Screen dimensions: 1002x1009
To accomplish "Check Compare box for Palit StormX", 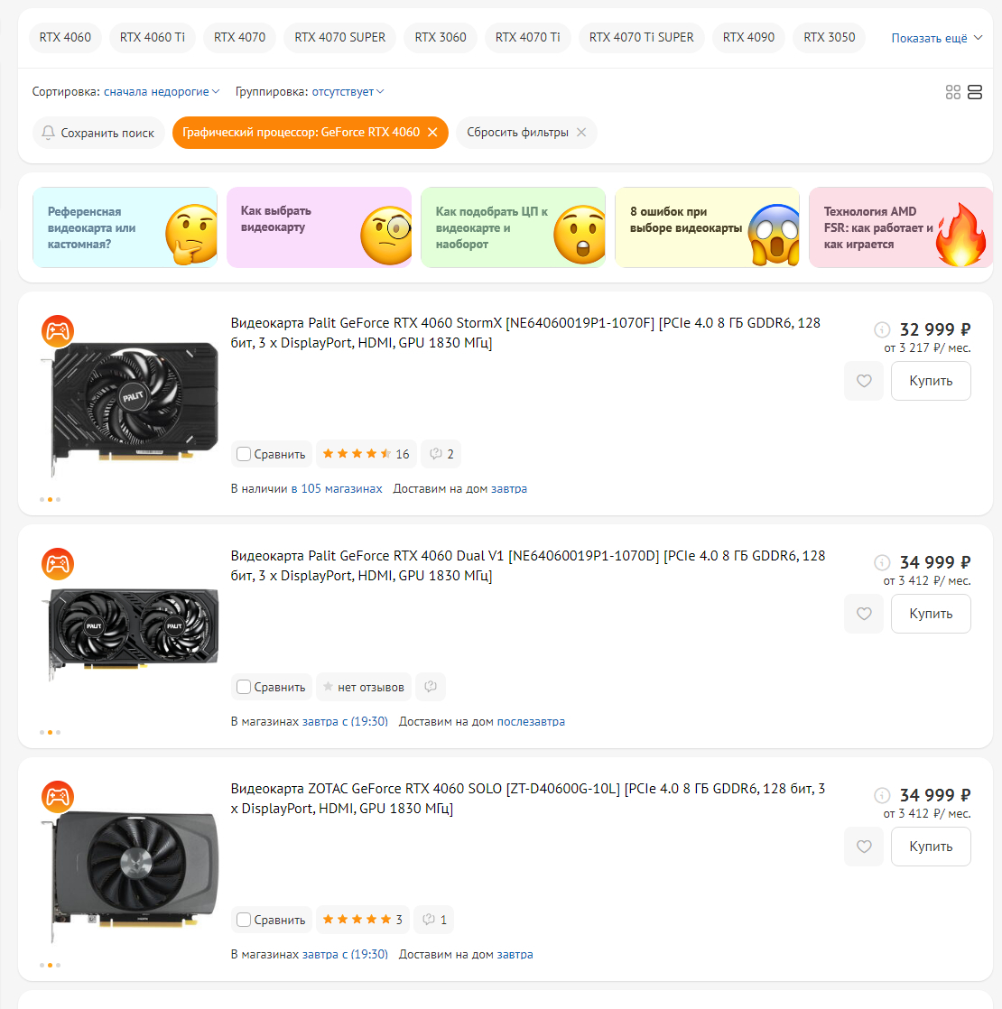I will (244, 454).
